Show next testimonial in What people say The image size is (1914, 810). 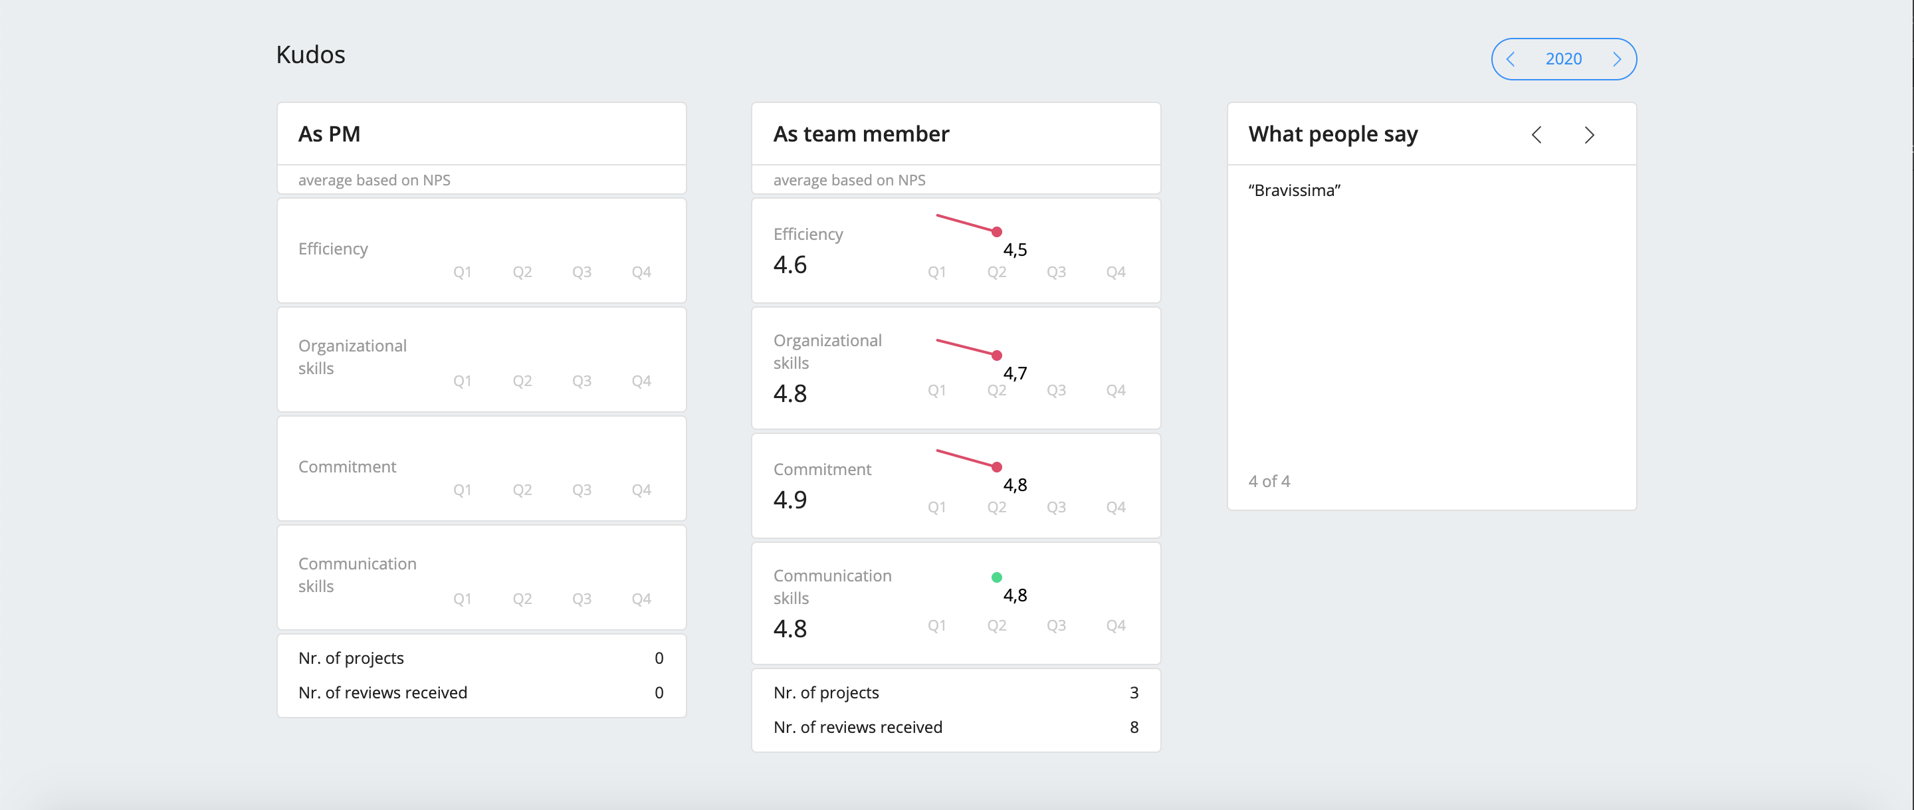[x=1589, y=134]
